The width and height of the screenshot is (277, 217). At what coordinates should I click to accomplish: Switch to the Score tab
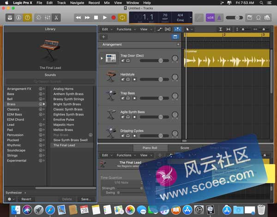[x=185, y=148]
